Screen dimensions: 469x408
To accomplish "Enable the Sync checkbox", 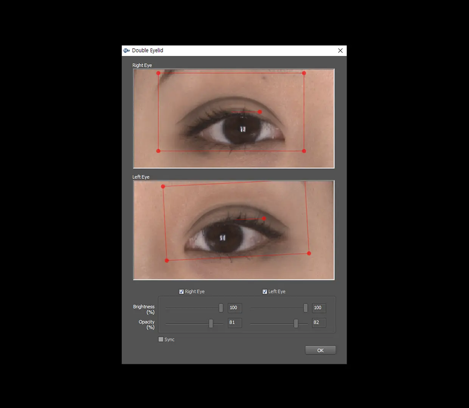I will point(161,339).
